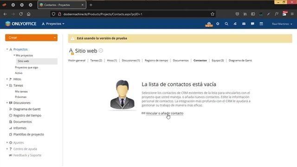
Task: Collapse the Proyectos tree node arrow
Action: 7,49
